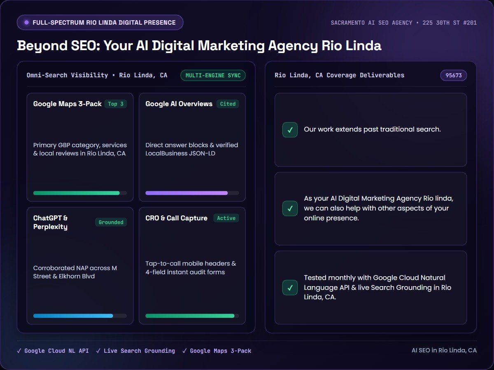This screenshot has height=370, width=494.
Task: Click the CRO & Call Capture green progress bar
Action: [192, 316]
